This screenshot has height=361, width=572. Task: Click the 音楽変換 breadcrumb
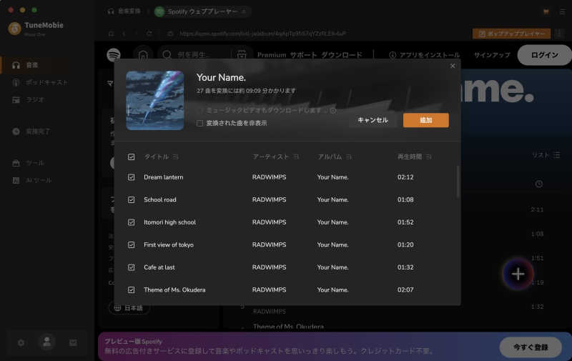click(124, 11)
